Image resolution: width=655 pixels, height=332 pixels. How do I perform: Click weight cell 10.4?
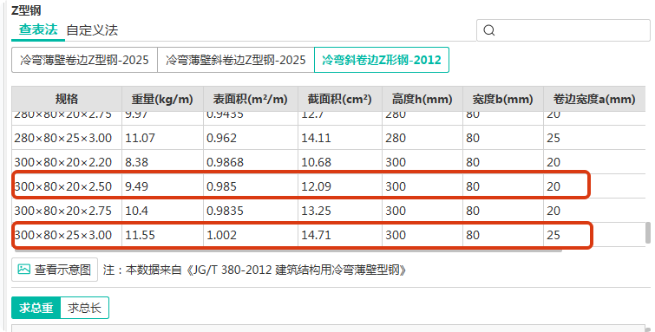162,211
